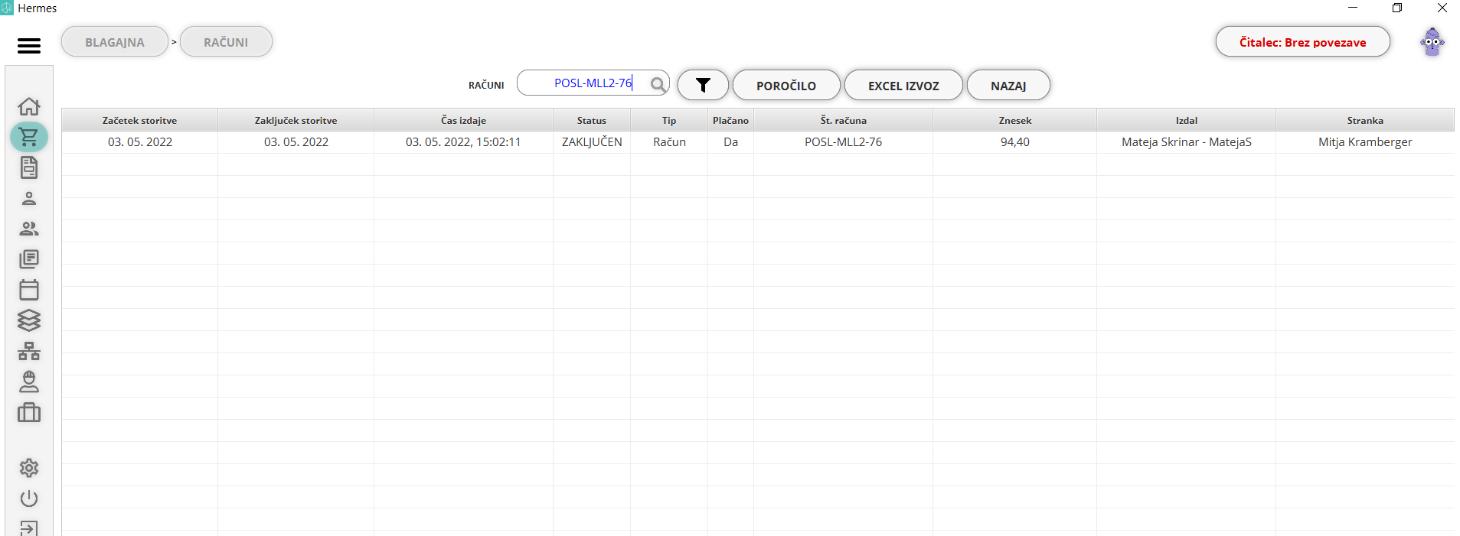The width and height of the screenshot is (1460, 536).
Task: Go to the home icon in sidebar
Action: tap(29, 106)
